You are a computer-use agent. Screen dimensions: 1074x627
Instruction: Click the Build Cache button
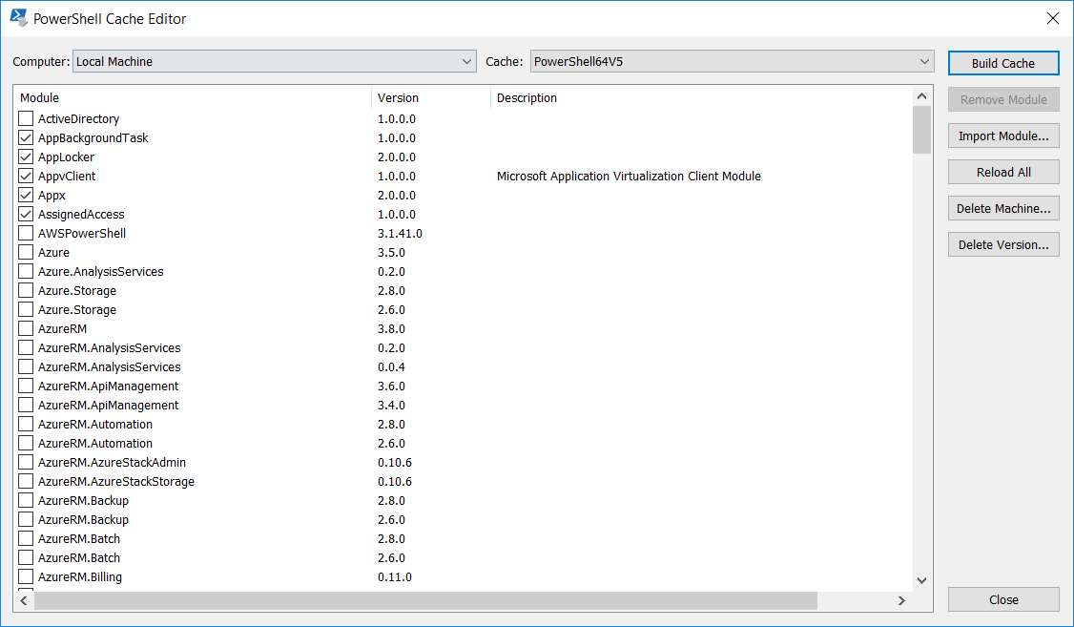pos(1003,63)
